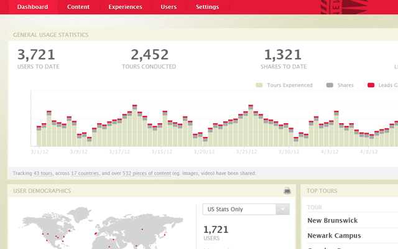Toggle the Tours Experienced legend swatch
This screenshot has height=249, width=398.
point(259,85)
